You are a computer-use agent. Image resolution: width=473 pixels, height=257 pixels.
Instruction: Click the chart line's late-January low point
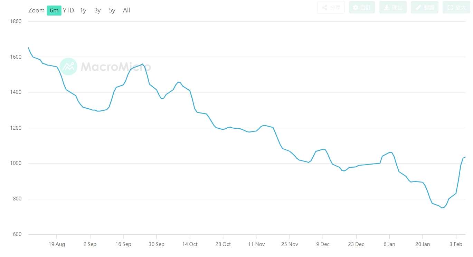pyautogui.click(x=442, y=208)
